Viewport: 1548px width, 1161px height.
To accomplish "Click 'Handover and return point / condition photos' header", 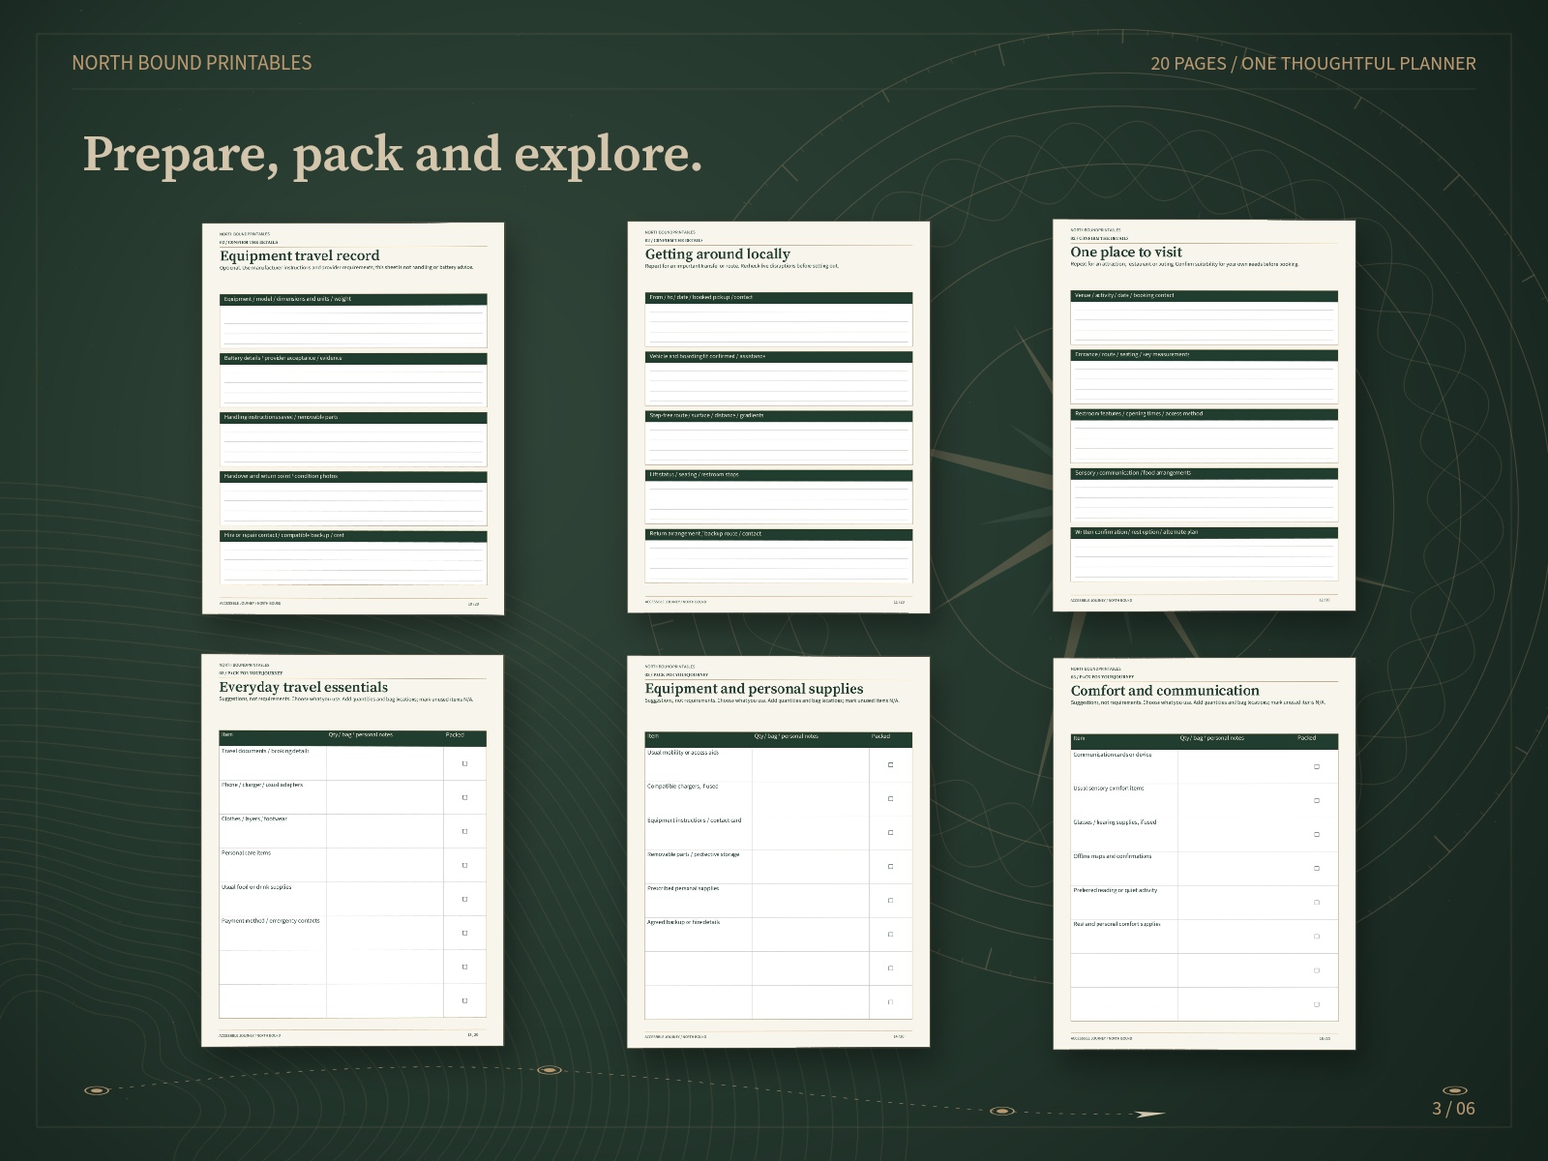I will pos(353,476).
